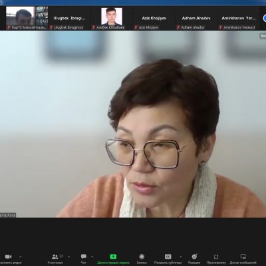Expand the video options arrow
This screenshot has height=266, width=266.
(21, 257)
